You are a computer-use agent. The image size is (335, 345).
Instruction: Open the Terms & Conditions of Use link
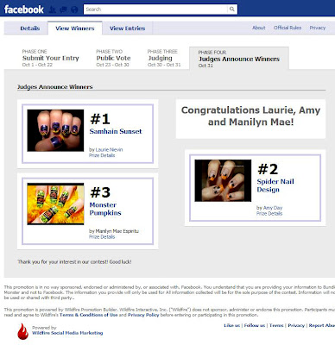89,315
